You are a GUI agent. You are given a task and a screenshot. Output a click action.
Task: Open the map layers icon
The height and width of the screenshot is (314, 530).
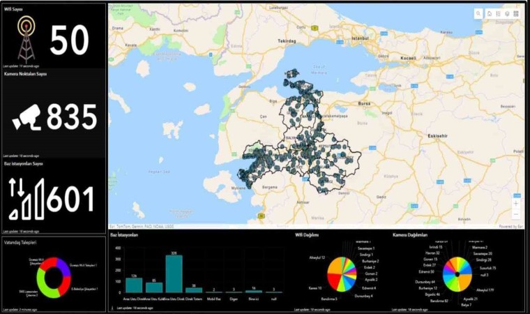pyautogui.click(x=507, y=13)
